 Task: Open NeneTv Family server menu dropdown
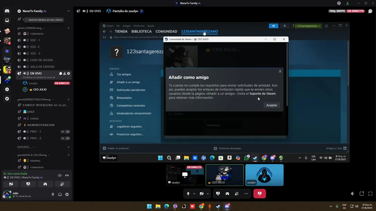point(68,11)
